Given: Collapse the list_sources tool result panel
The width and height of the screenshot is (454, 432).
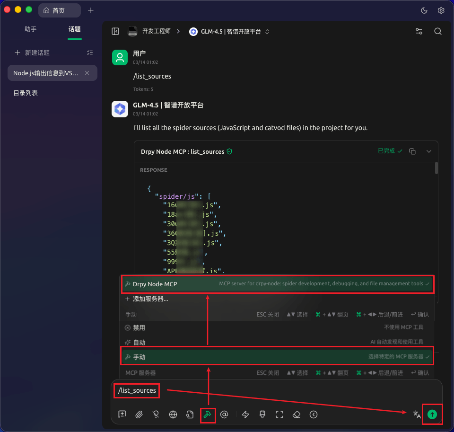Looking at the screenshot, I should coord(429,151).
